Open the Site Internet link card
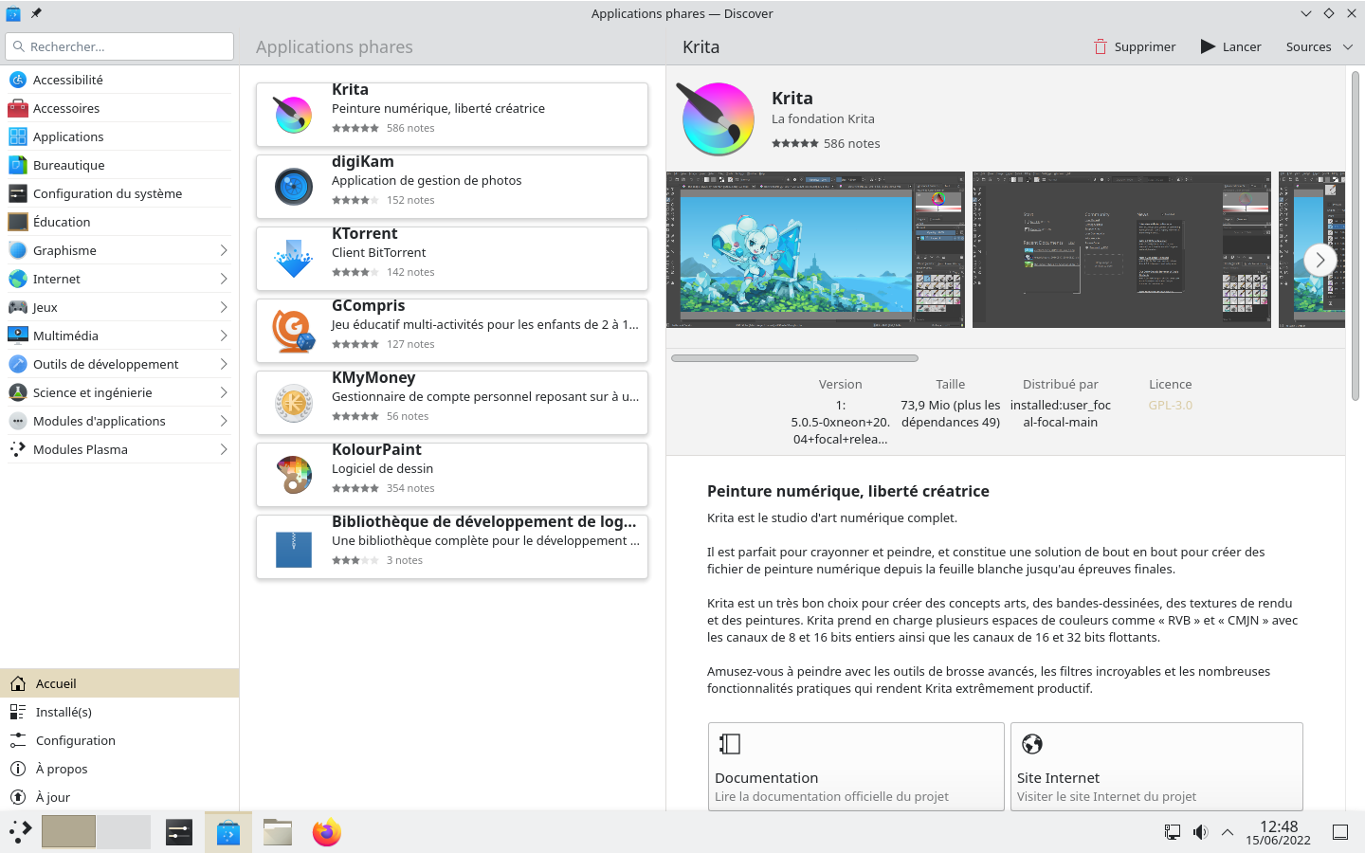Image resolution: width=1365 pixels, height=853 pixels. click(1156, 766)
